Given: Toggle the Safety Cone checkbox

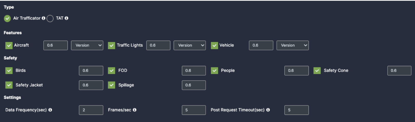Looking at the screenshot, I should 317,70.
